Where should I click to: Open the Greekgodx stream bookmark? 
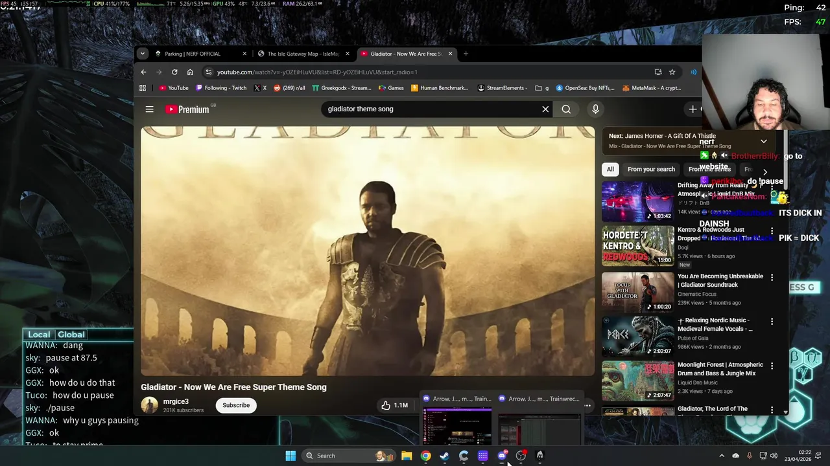click(x=342, y=88)
